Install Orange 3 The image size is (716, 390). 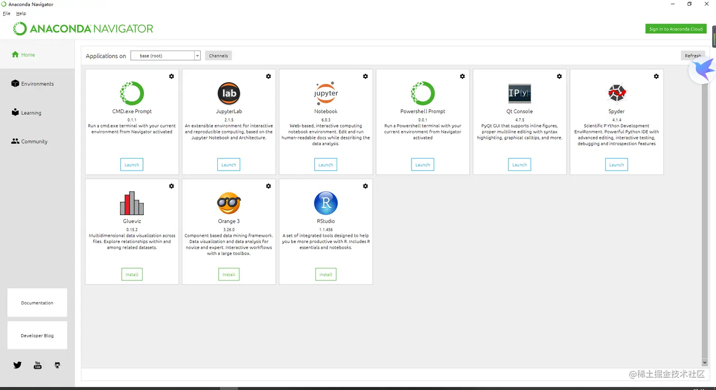point(229,274)
